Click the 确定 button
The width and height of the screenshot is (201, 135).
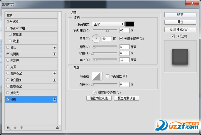tap(180, 15)
